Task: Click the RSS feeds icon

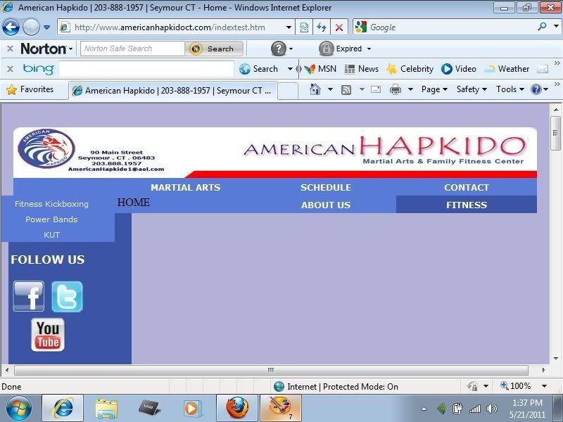Action: click(x=346, y=90)
